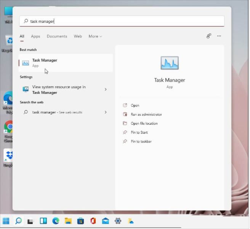This screenshot has height=229, width=250.
Task: Switch to the Documents tab
Action: tap(57, 36)
